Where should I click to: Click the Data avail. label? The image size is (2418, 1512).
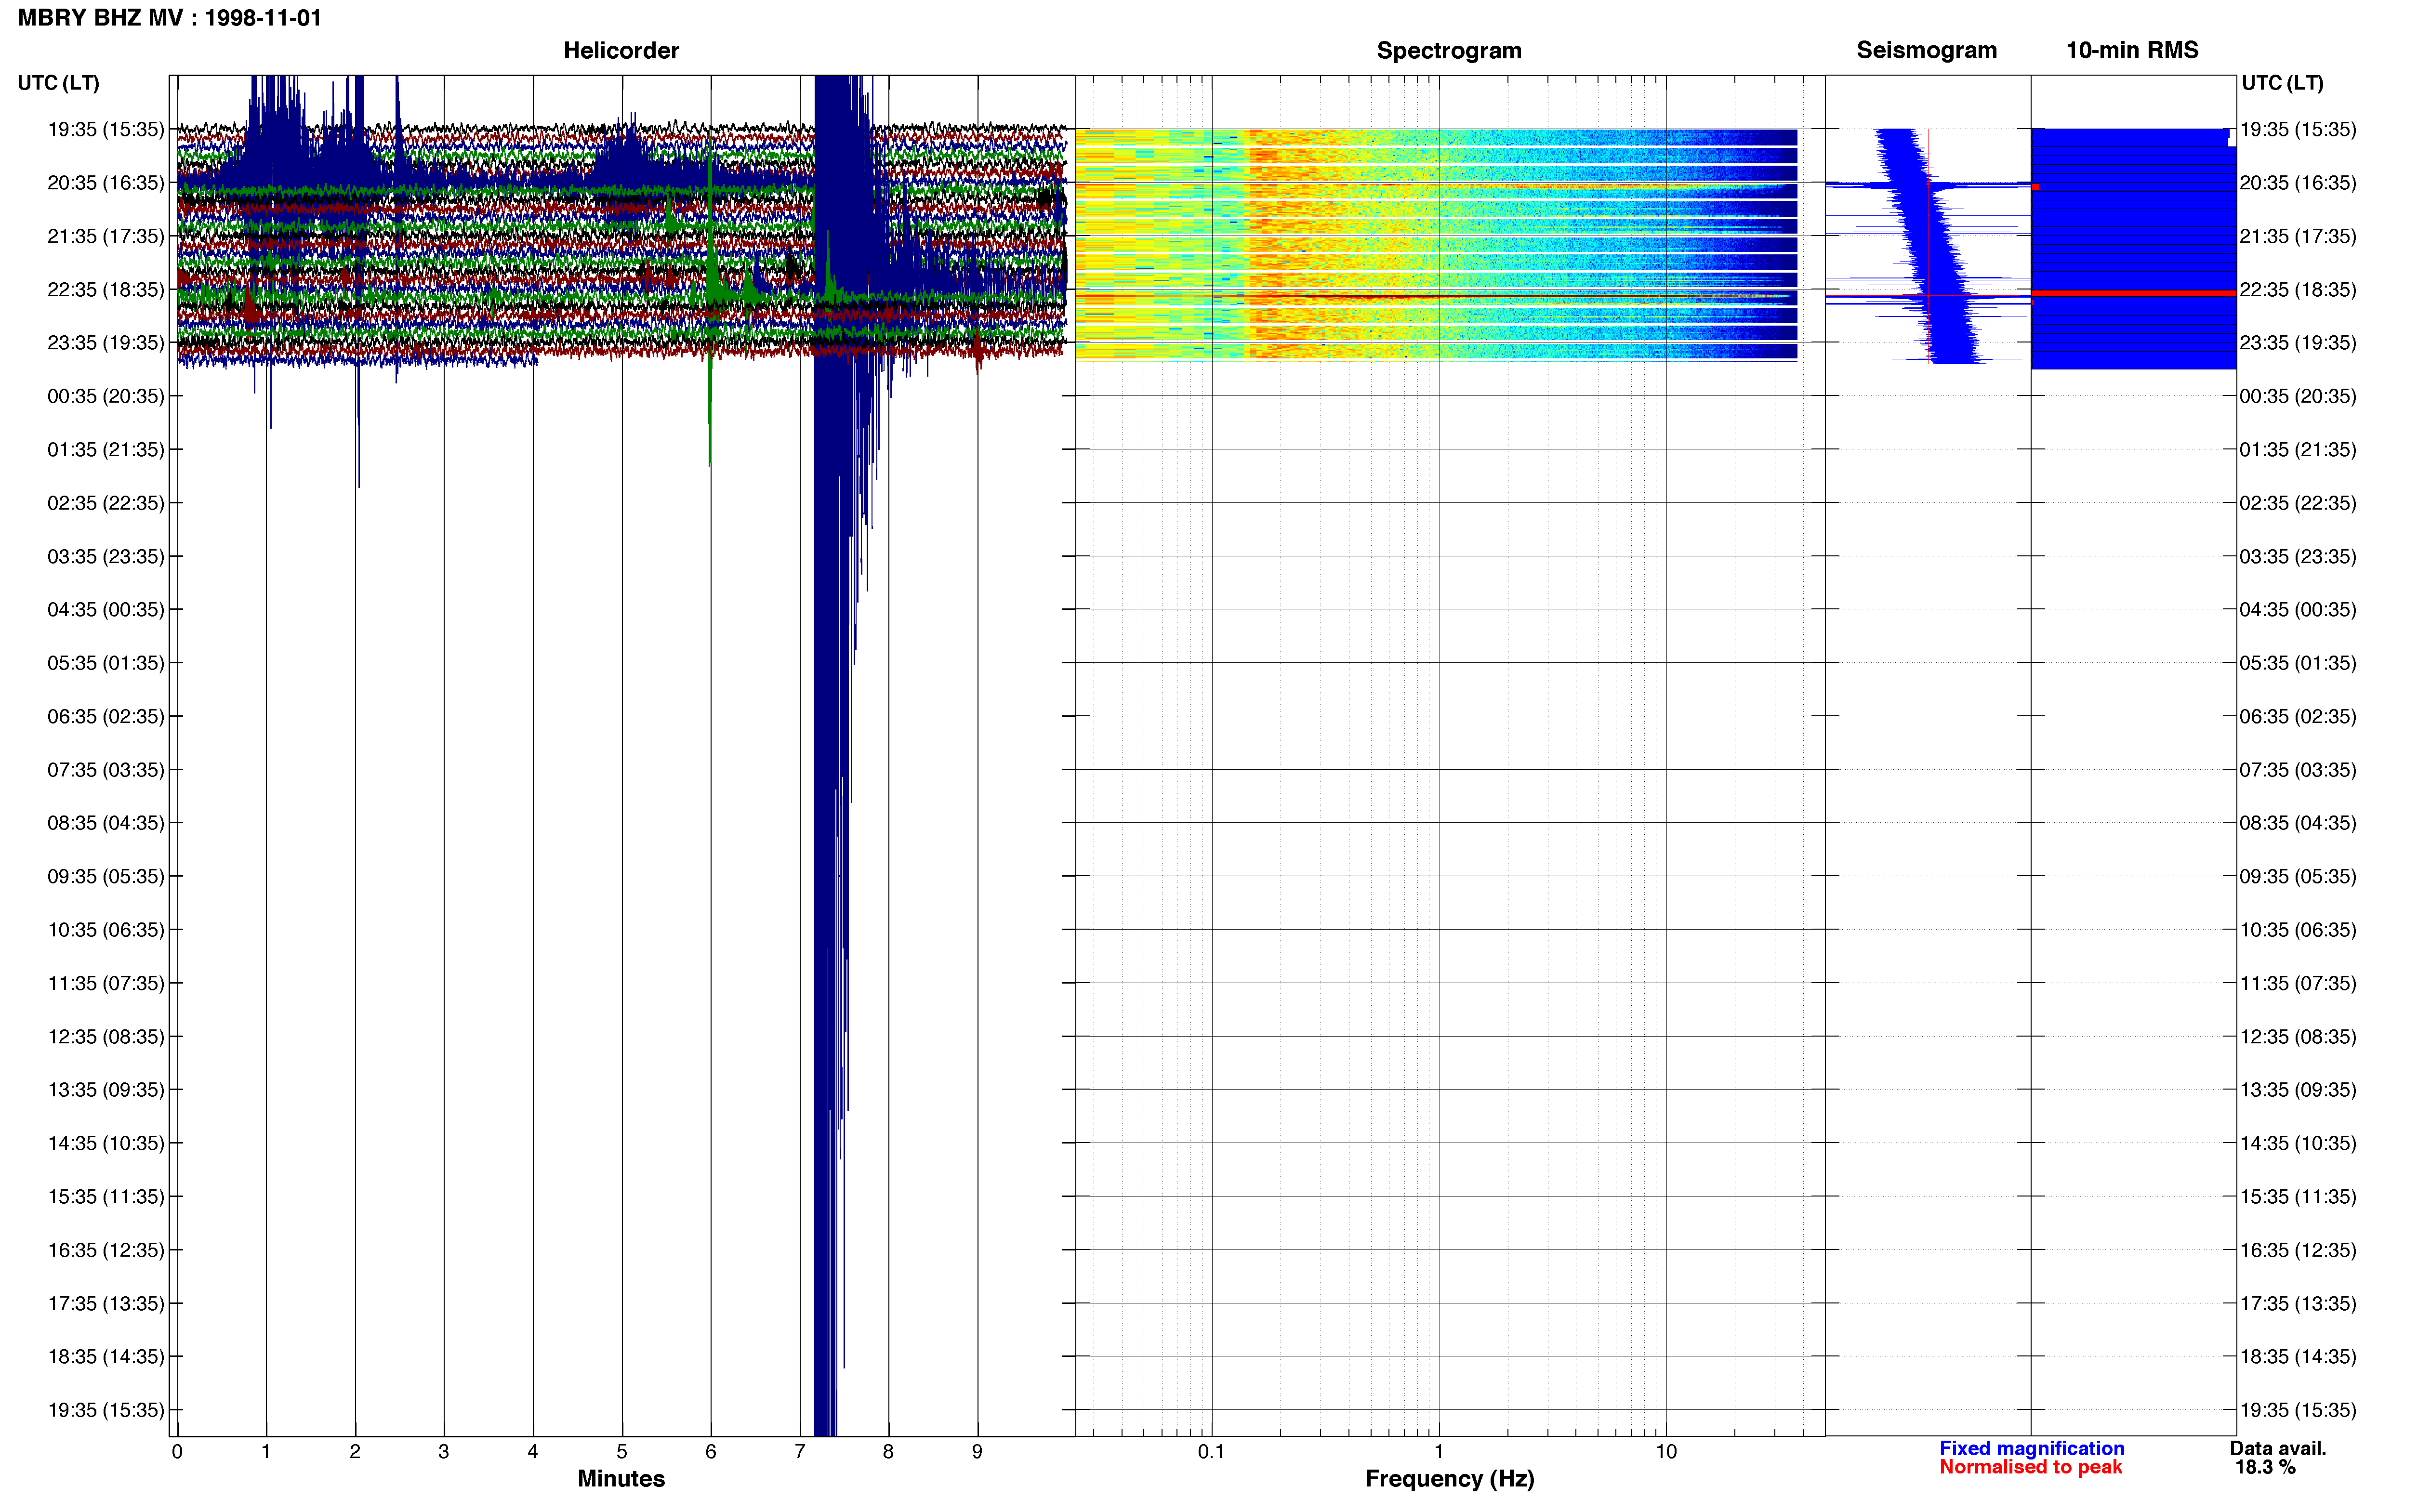[2278, 1448]
